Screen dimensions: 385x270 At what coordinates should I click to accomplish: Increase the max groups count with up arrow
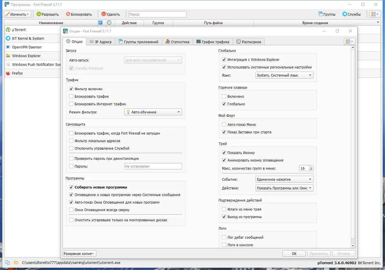(311, 167)
